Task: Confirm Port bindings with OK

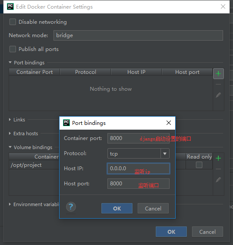Action: click(x=117, y=208)
